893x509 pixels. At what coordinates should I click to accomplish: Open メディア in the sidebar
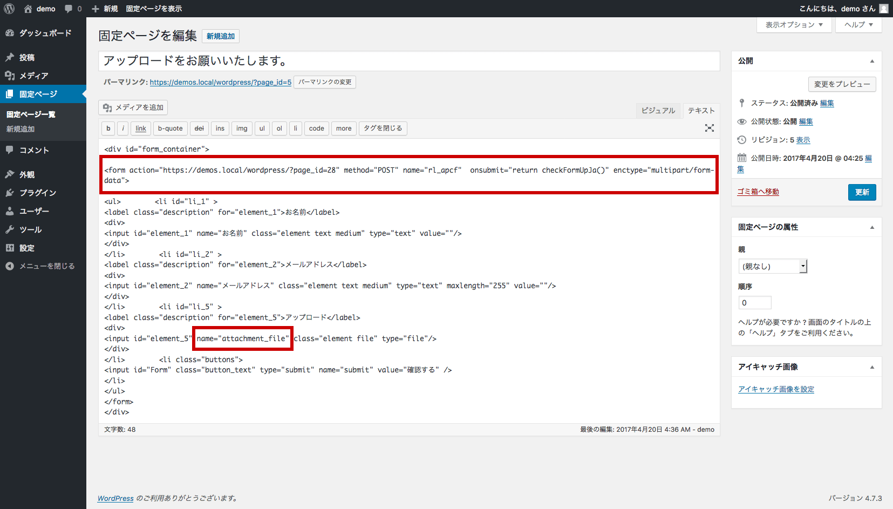coord(43,76)
